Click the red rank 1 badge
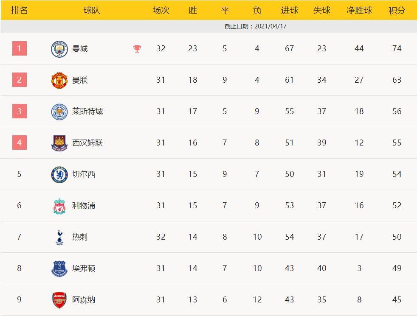The image size is (417, 316). point(19,48)
